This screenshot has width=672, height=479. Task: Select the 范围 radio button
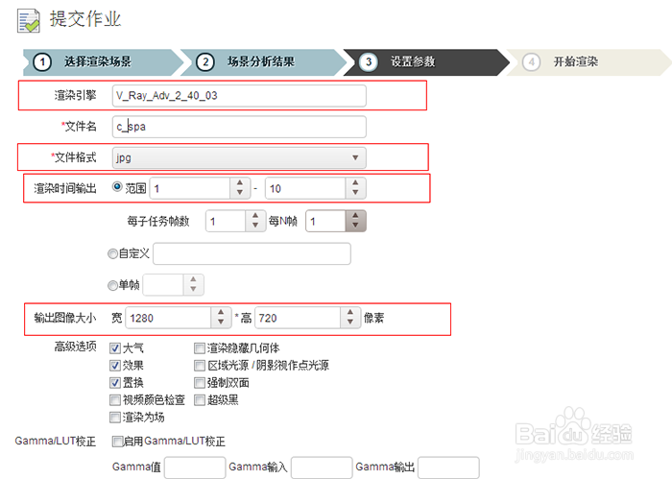(117, 187)
